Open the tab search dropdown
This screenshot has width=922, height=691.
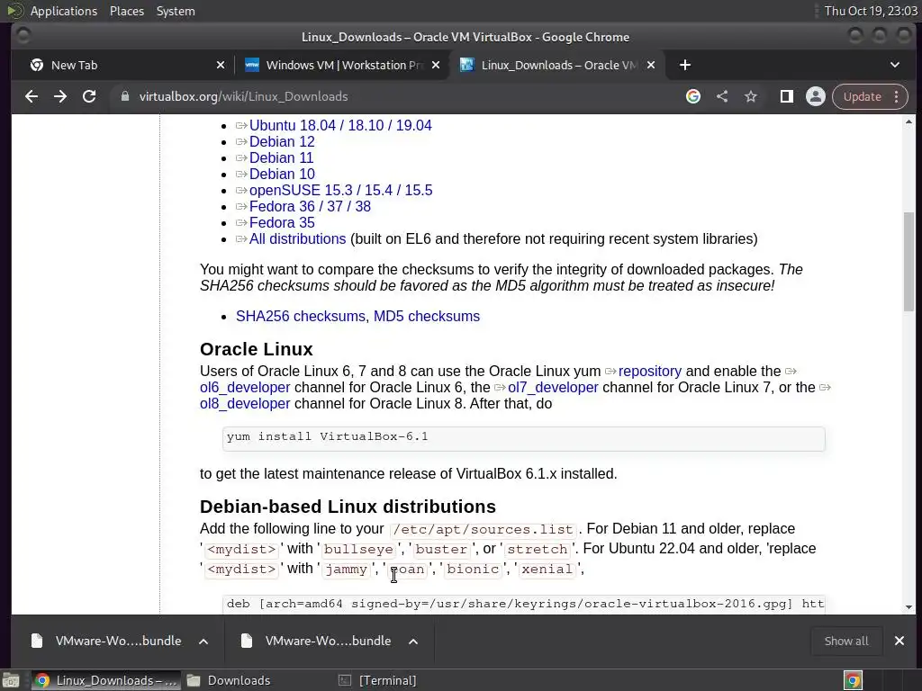coord(895,65)
